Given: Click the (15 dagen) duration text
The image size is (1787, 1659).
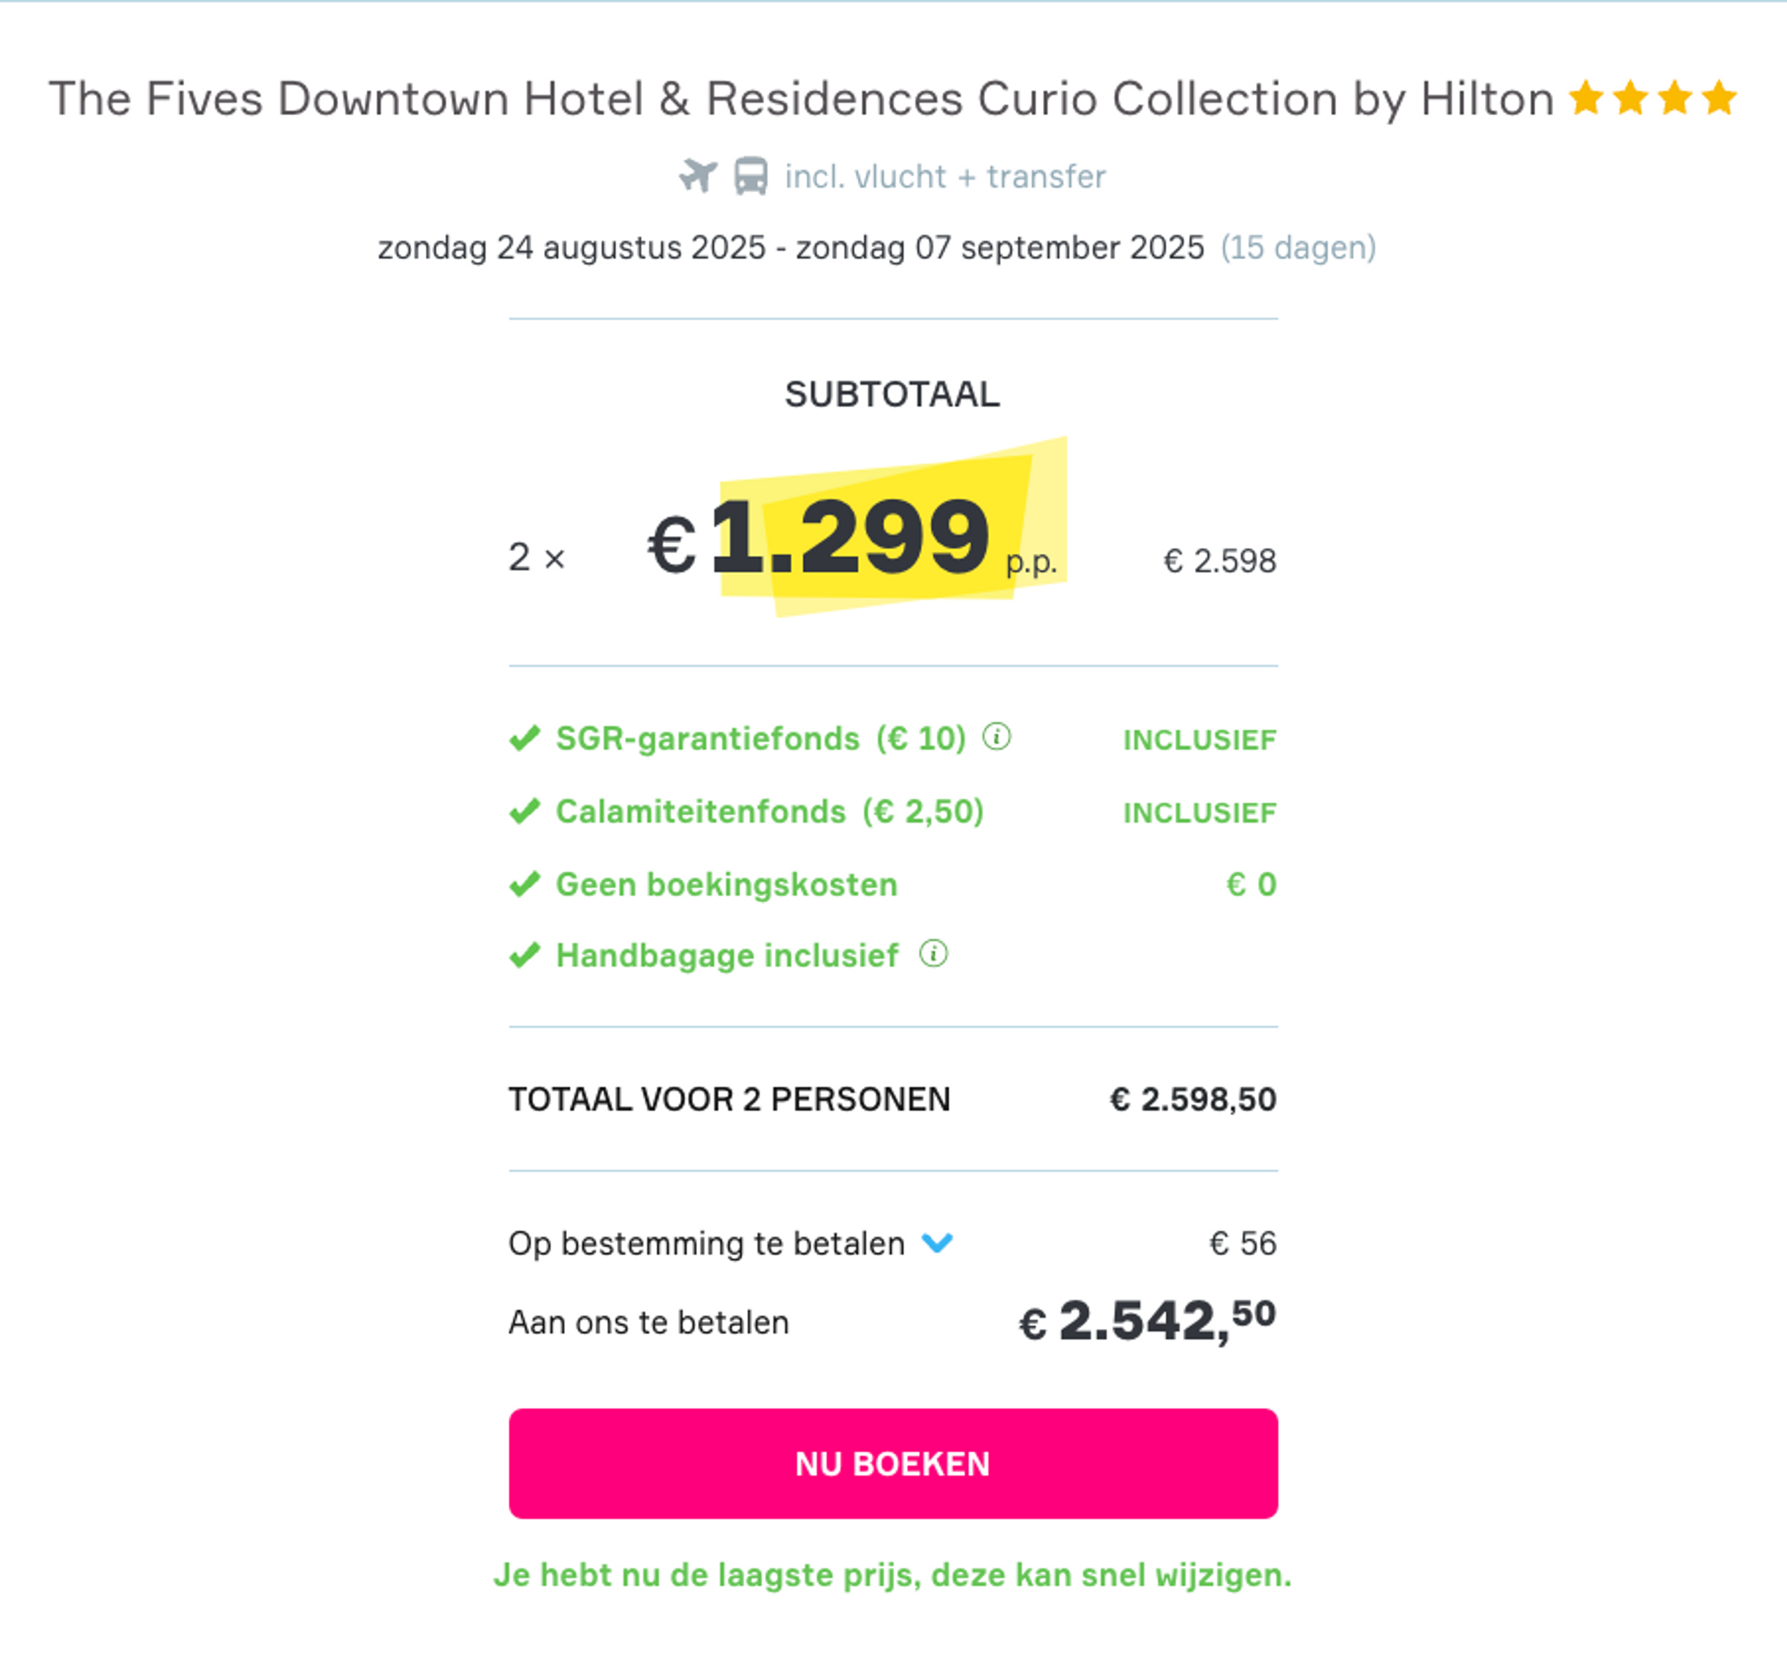Looking at the screenshot, I should pos(1298,247).
